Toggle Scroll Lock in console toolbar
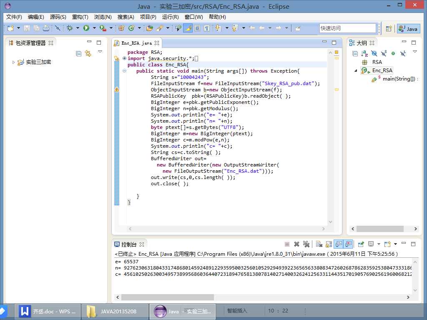 [329, 244]
